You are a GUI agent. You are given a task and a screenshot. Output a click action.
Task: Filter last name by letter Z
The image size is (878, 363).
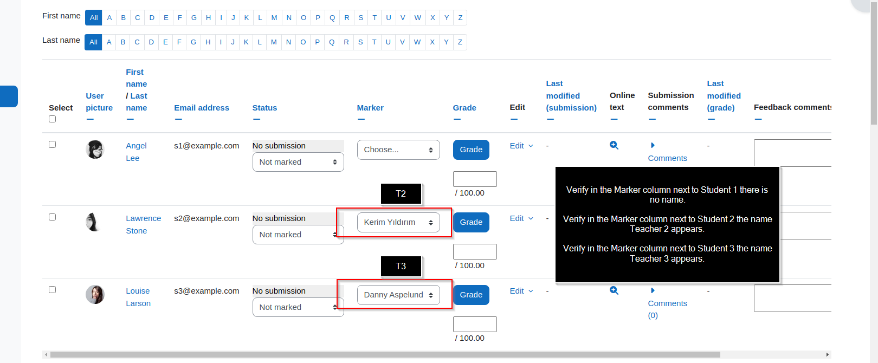coord(460,42)
